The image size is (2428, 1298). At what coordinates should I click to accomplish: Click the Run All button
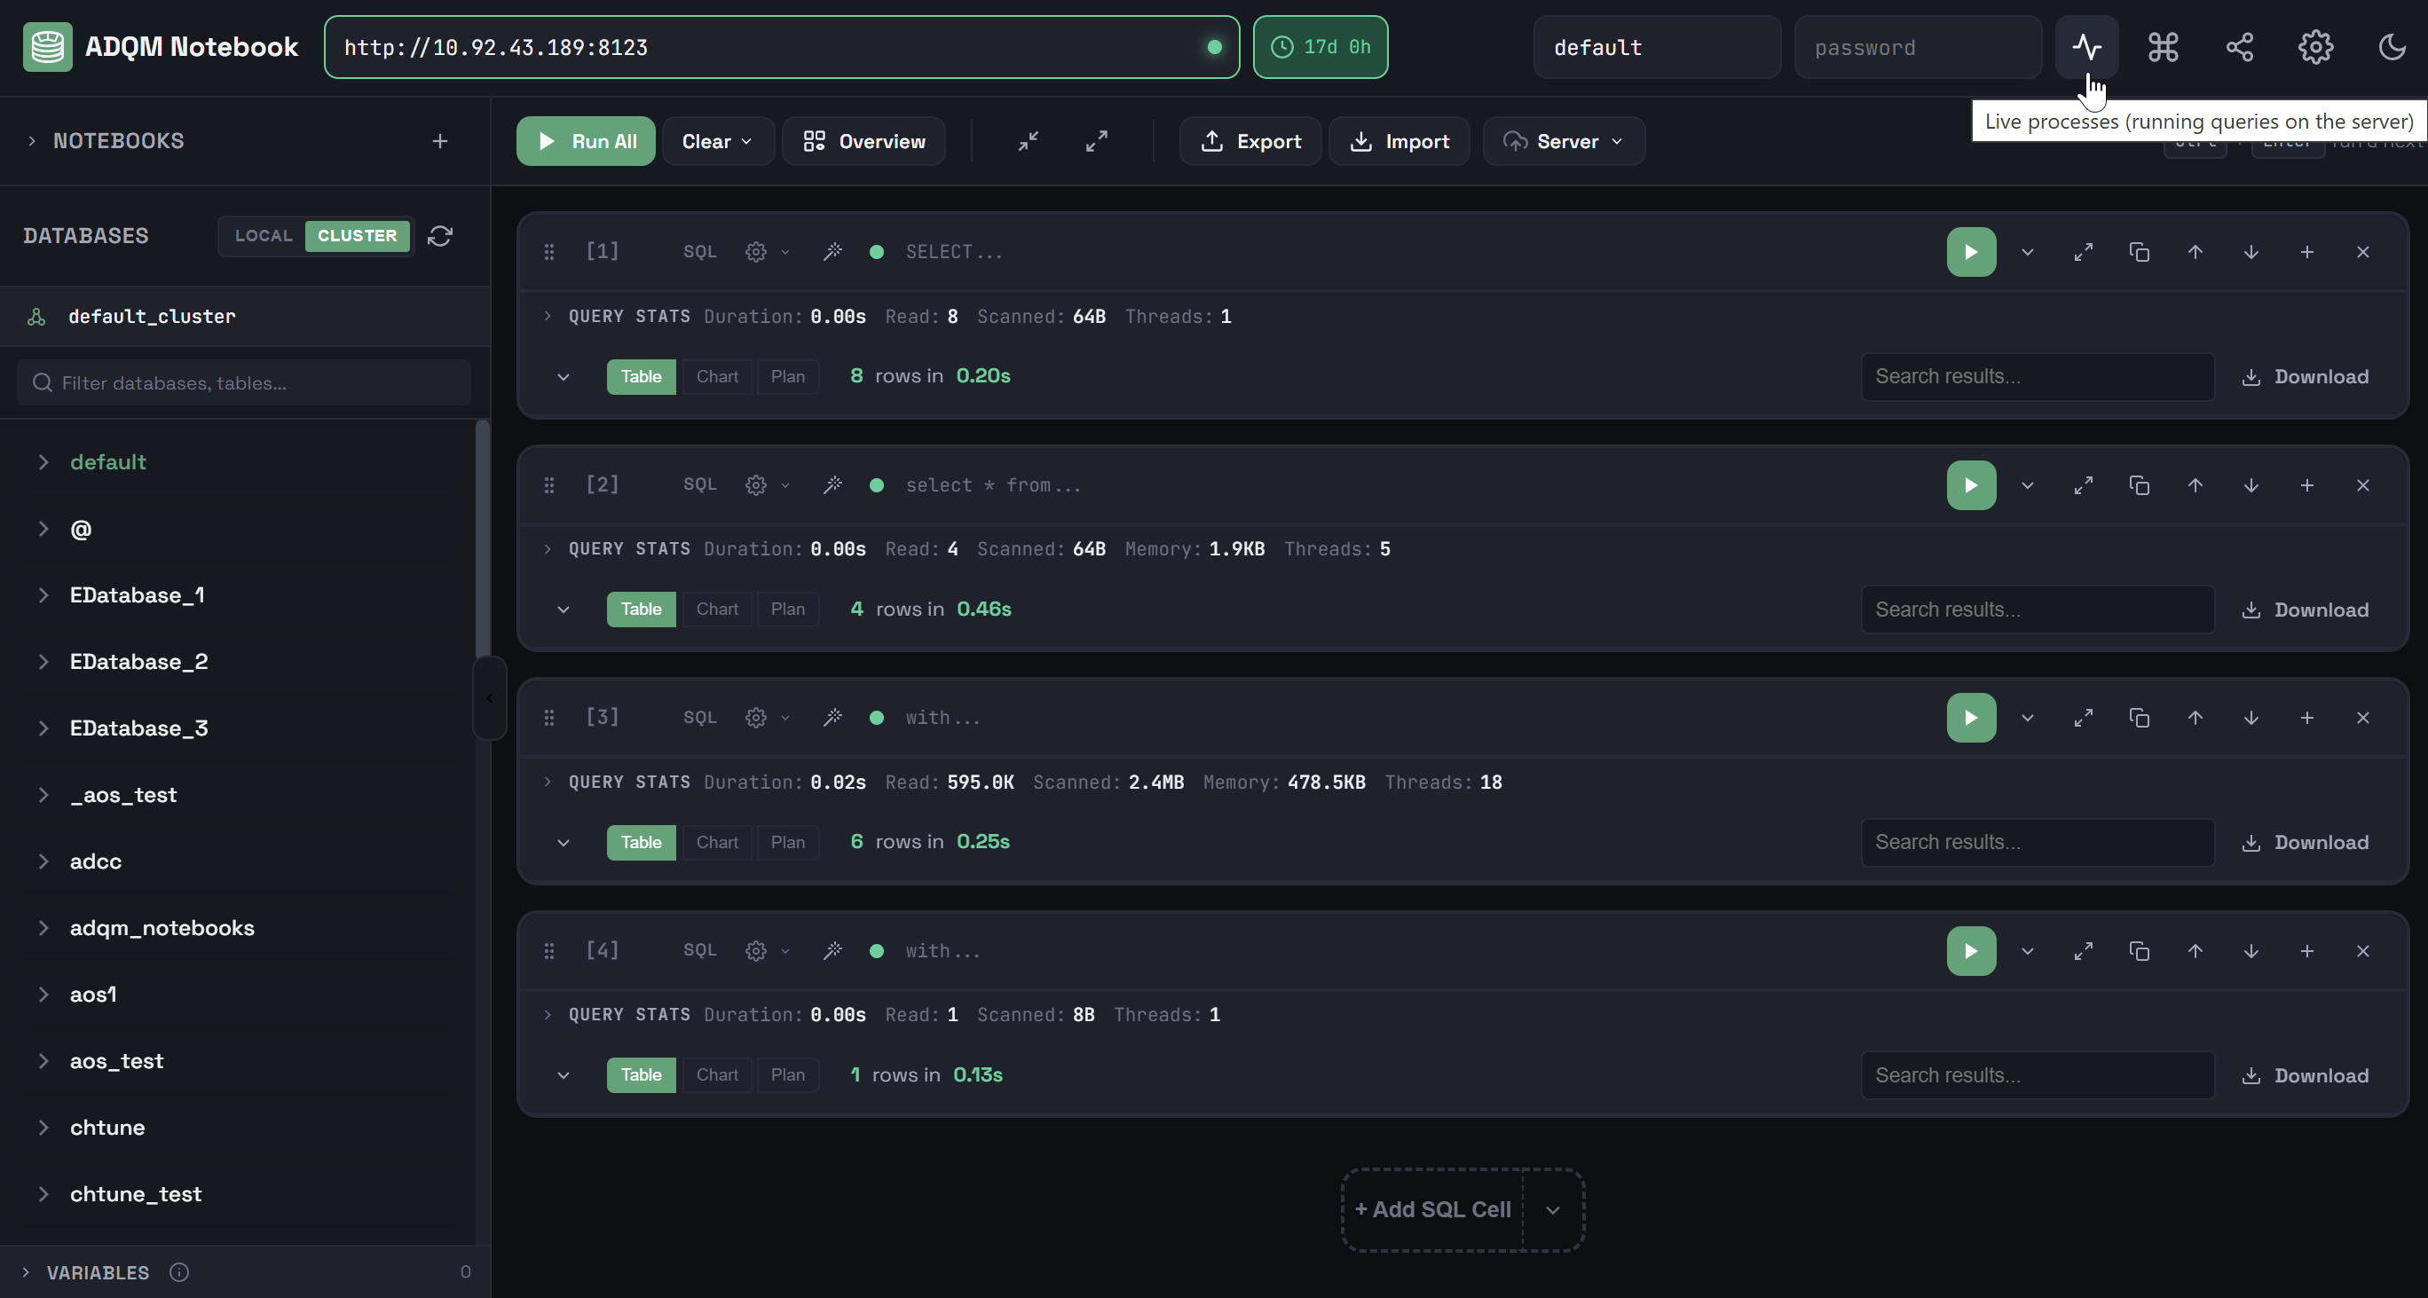pyautogui.click(x=586, y=141)
